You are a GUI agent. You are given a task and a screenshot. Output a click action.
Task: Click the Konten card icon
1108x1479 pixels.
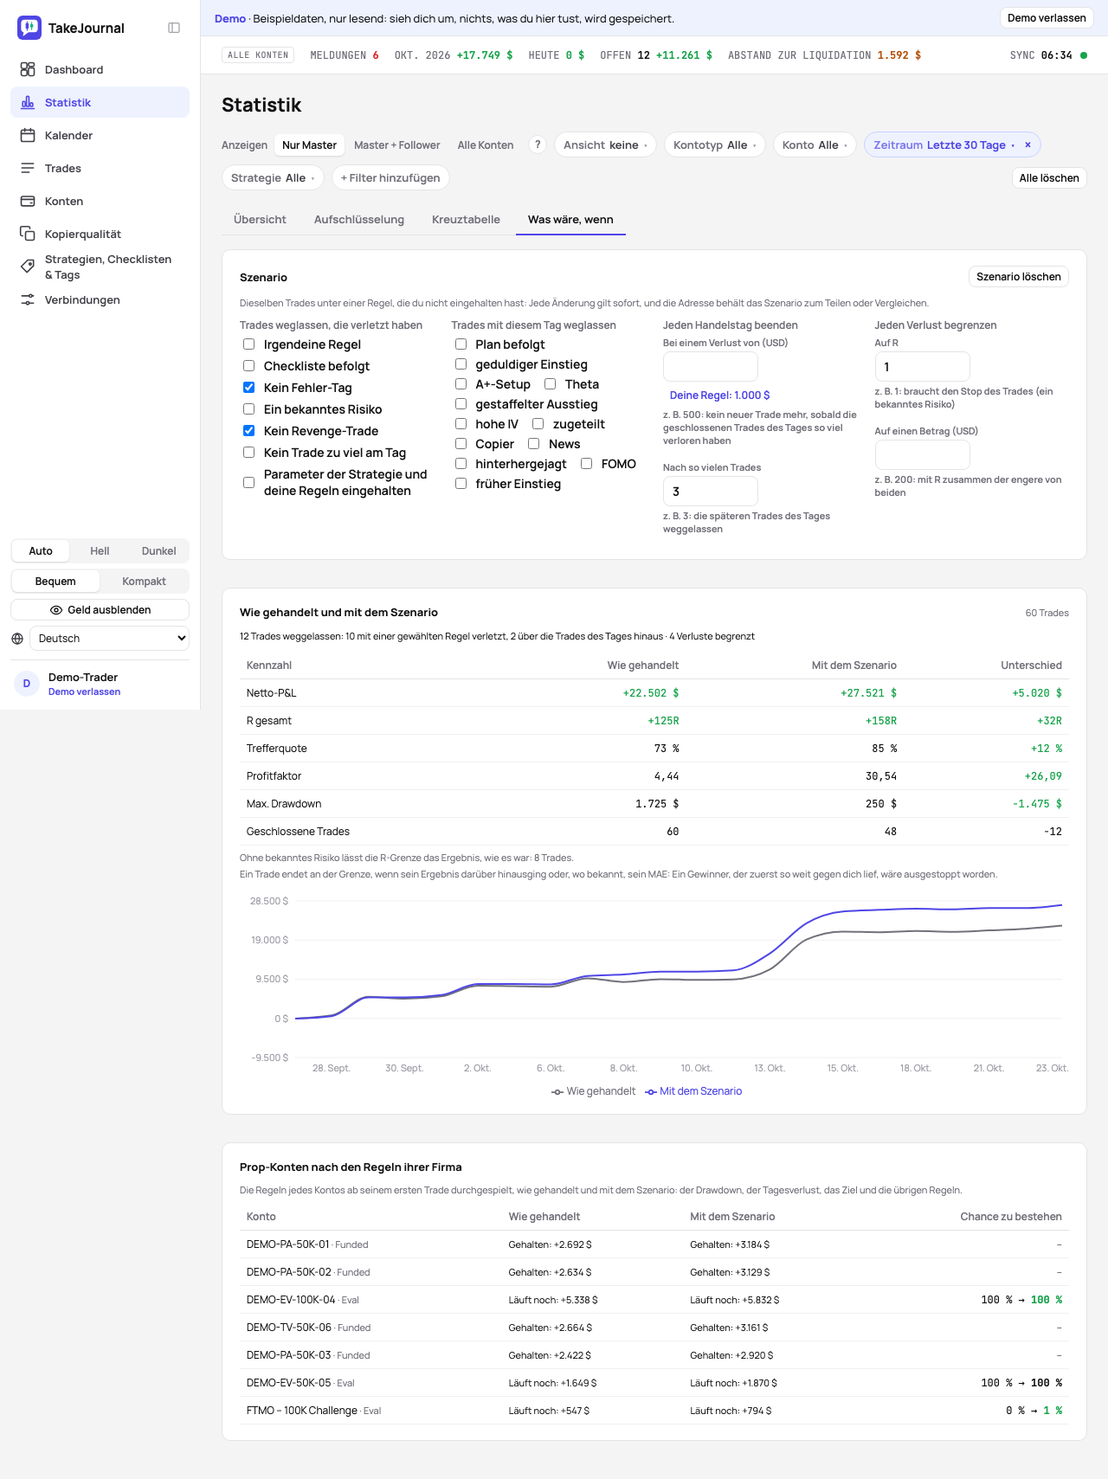[28, 201]
